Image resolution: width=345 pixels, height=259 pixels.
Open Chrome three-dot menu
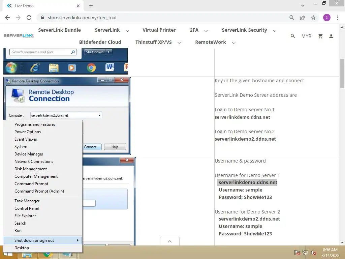pos(338,18)
